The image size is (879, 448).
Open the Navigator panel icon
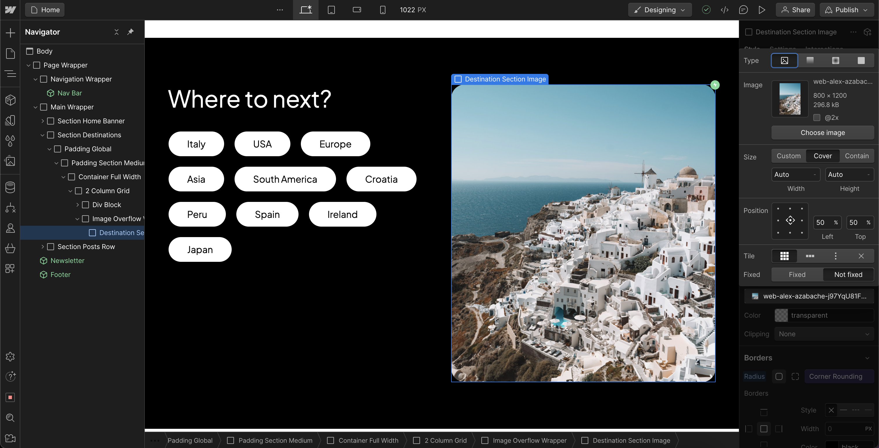(x=10, y=73)
